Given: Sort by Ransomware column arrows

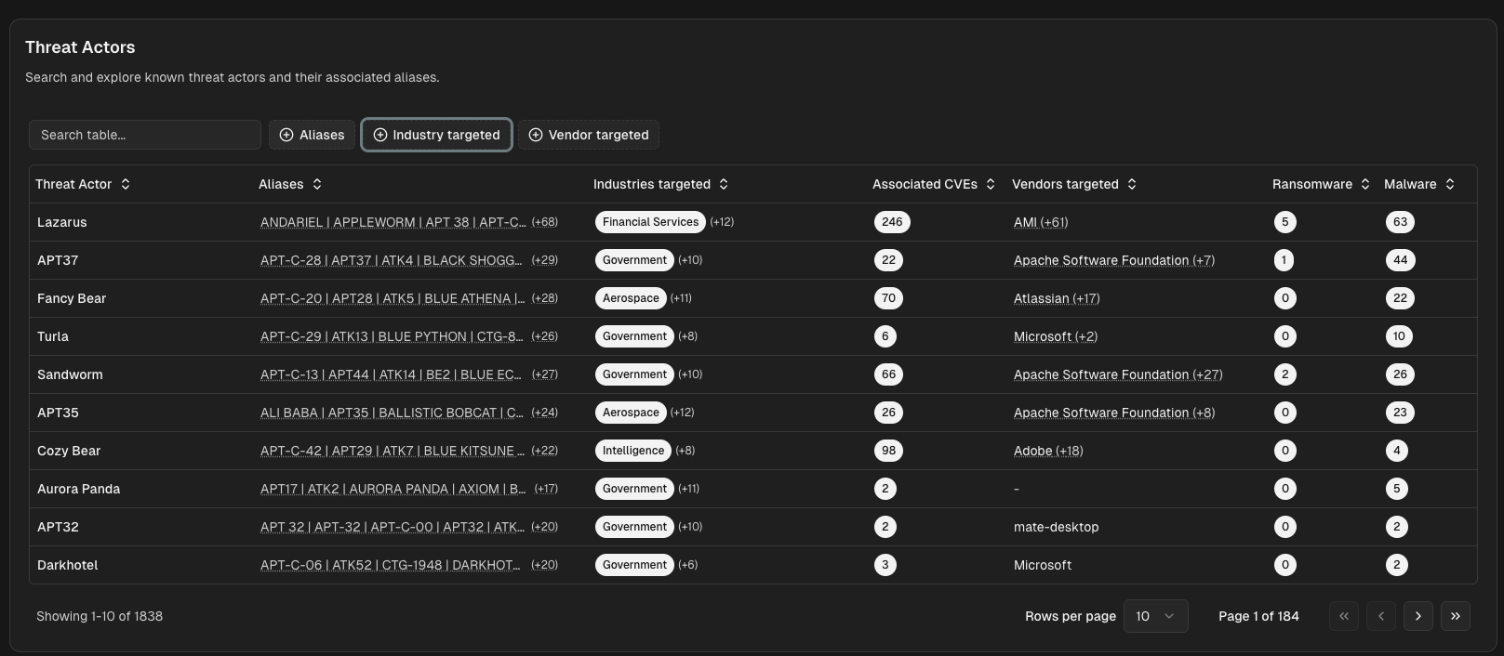Looking at the screenshot, I should 1365,184.
